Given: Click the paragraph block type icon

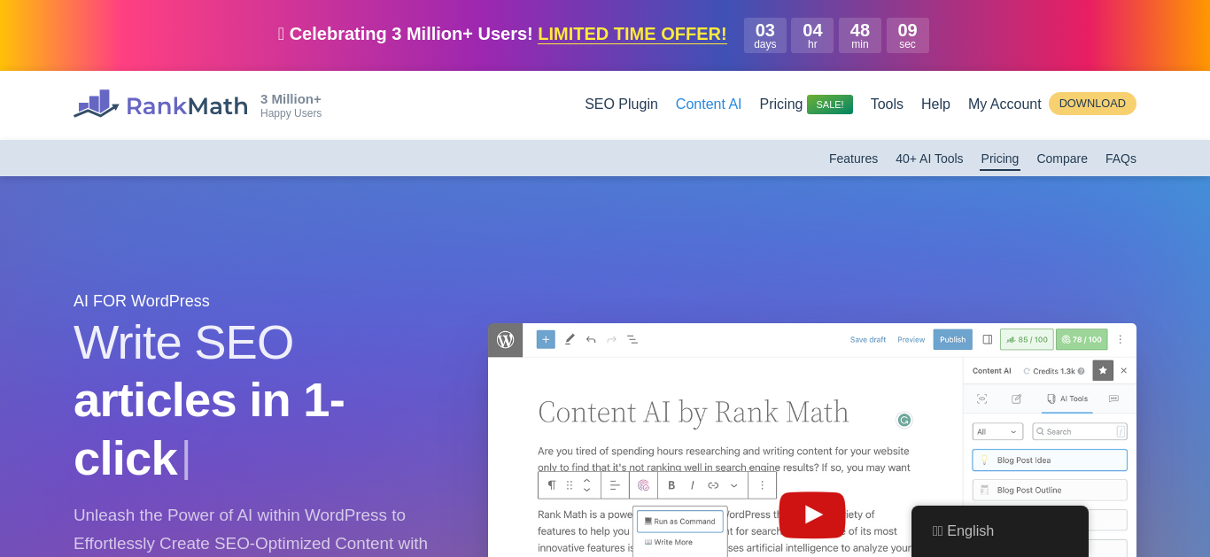Looking at the screenshot, I should tap(552, 485).
